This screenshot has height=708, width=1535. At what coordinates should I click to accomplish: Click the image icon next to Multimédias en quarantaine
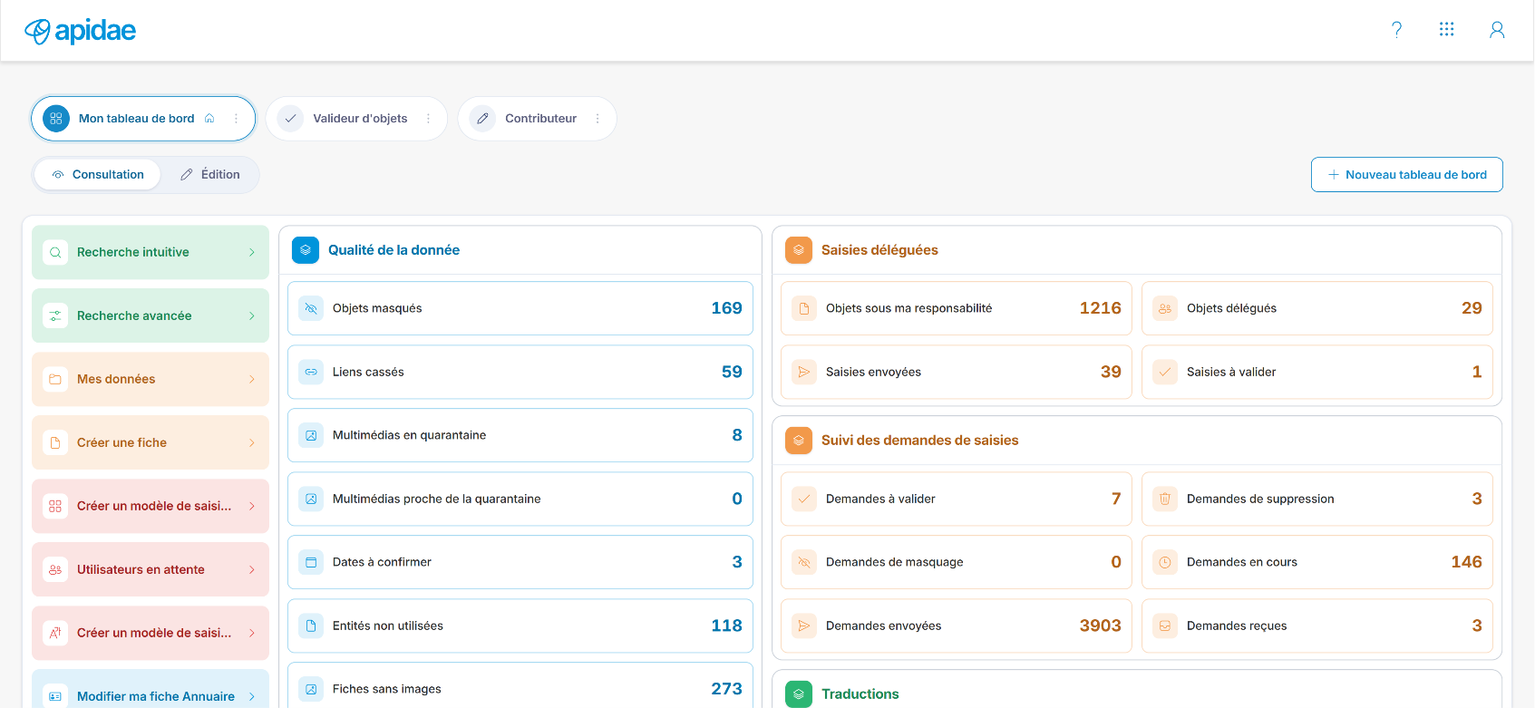pyautogui.click(x=311, y=435)
